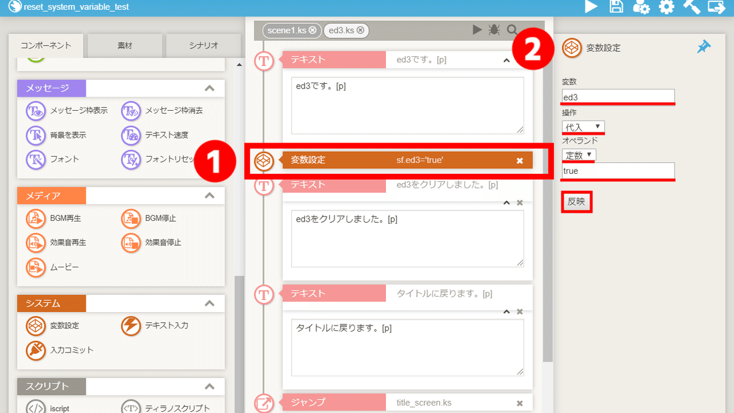Delete the タイトルに戻ります text block
The width and height of the screenshot is (734, 413).
click(520, 311)
